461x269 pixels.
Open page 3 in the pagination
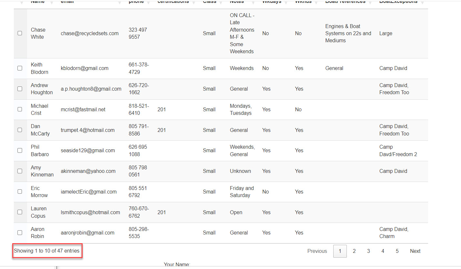(x=368, y=251)
